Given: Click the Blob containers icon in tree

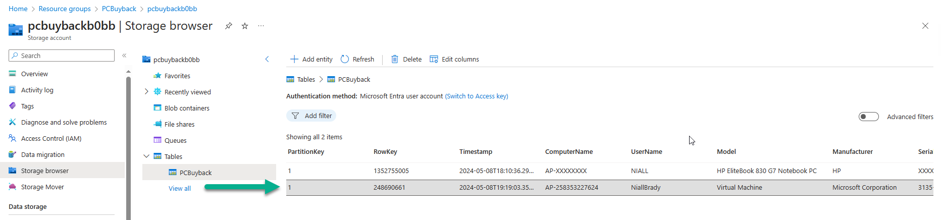Looking at the screenshot, I should click(x=158, y=108).
